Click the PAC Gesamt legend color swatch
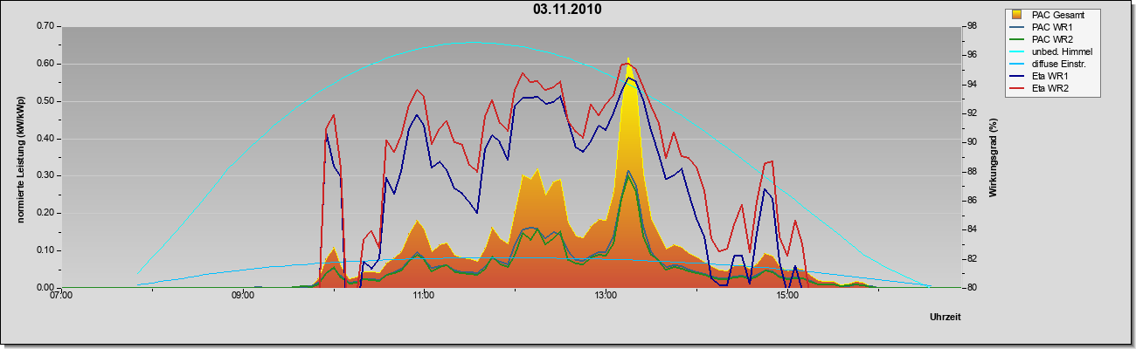1136x349 pixels. (x=1018, y=15)
